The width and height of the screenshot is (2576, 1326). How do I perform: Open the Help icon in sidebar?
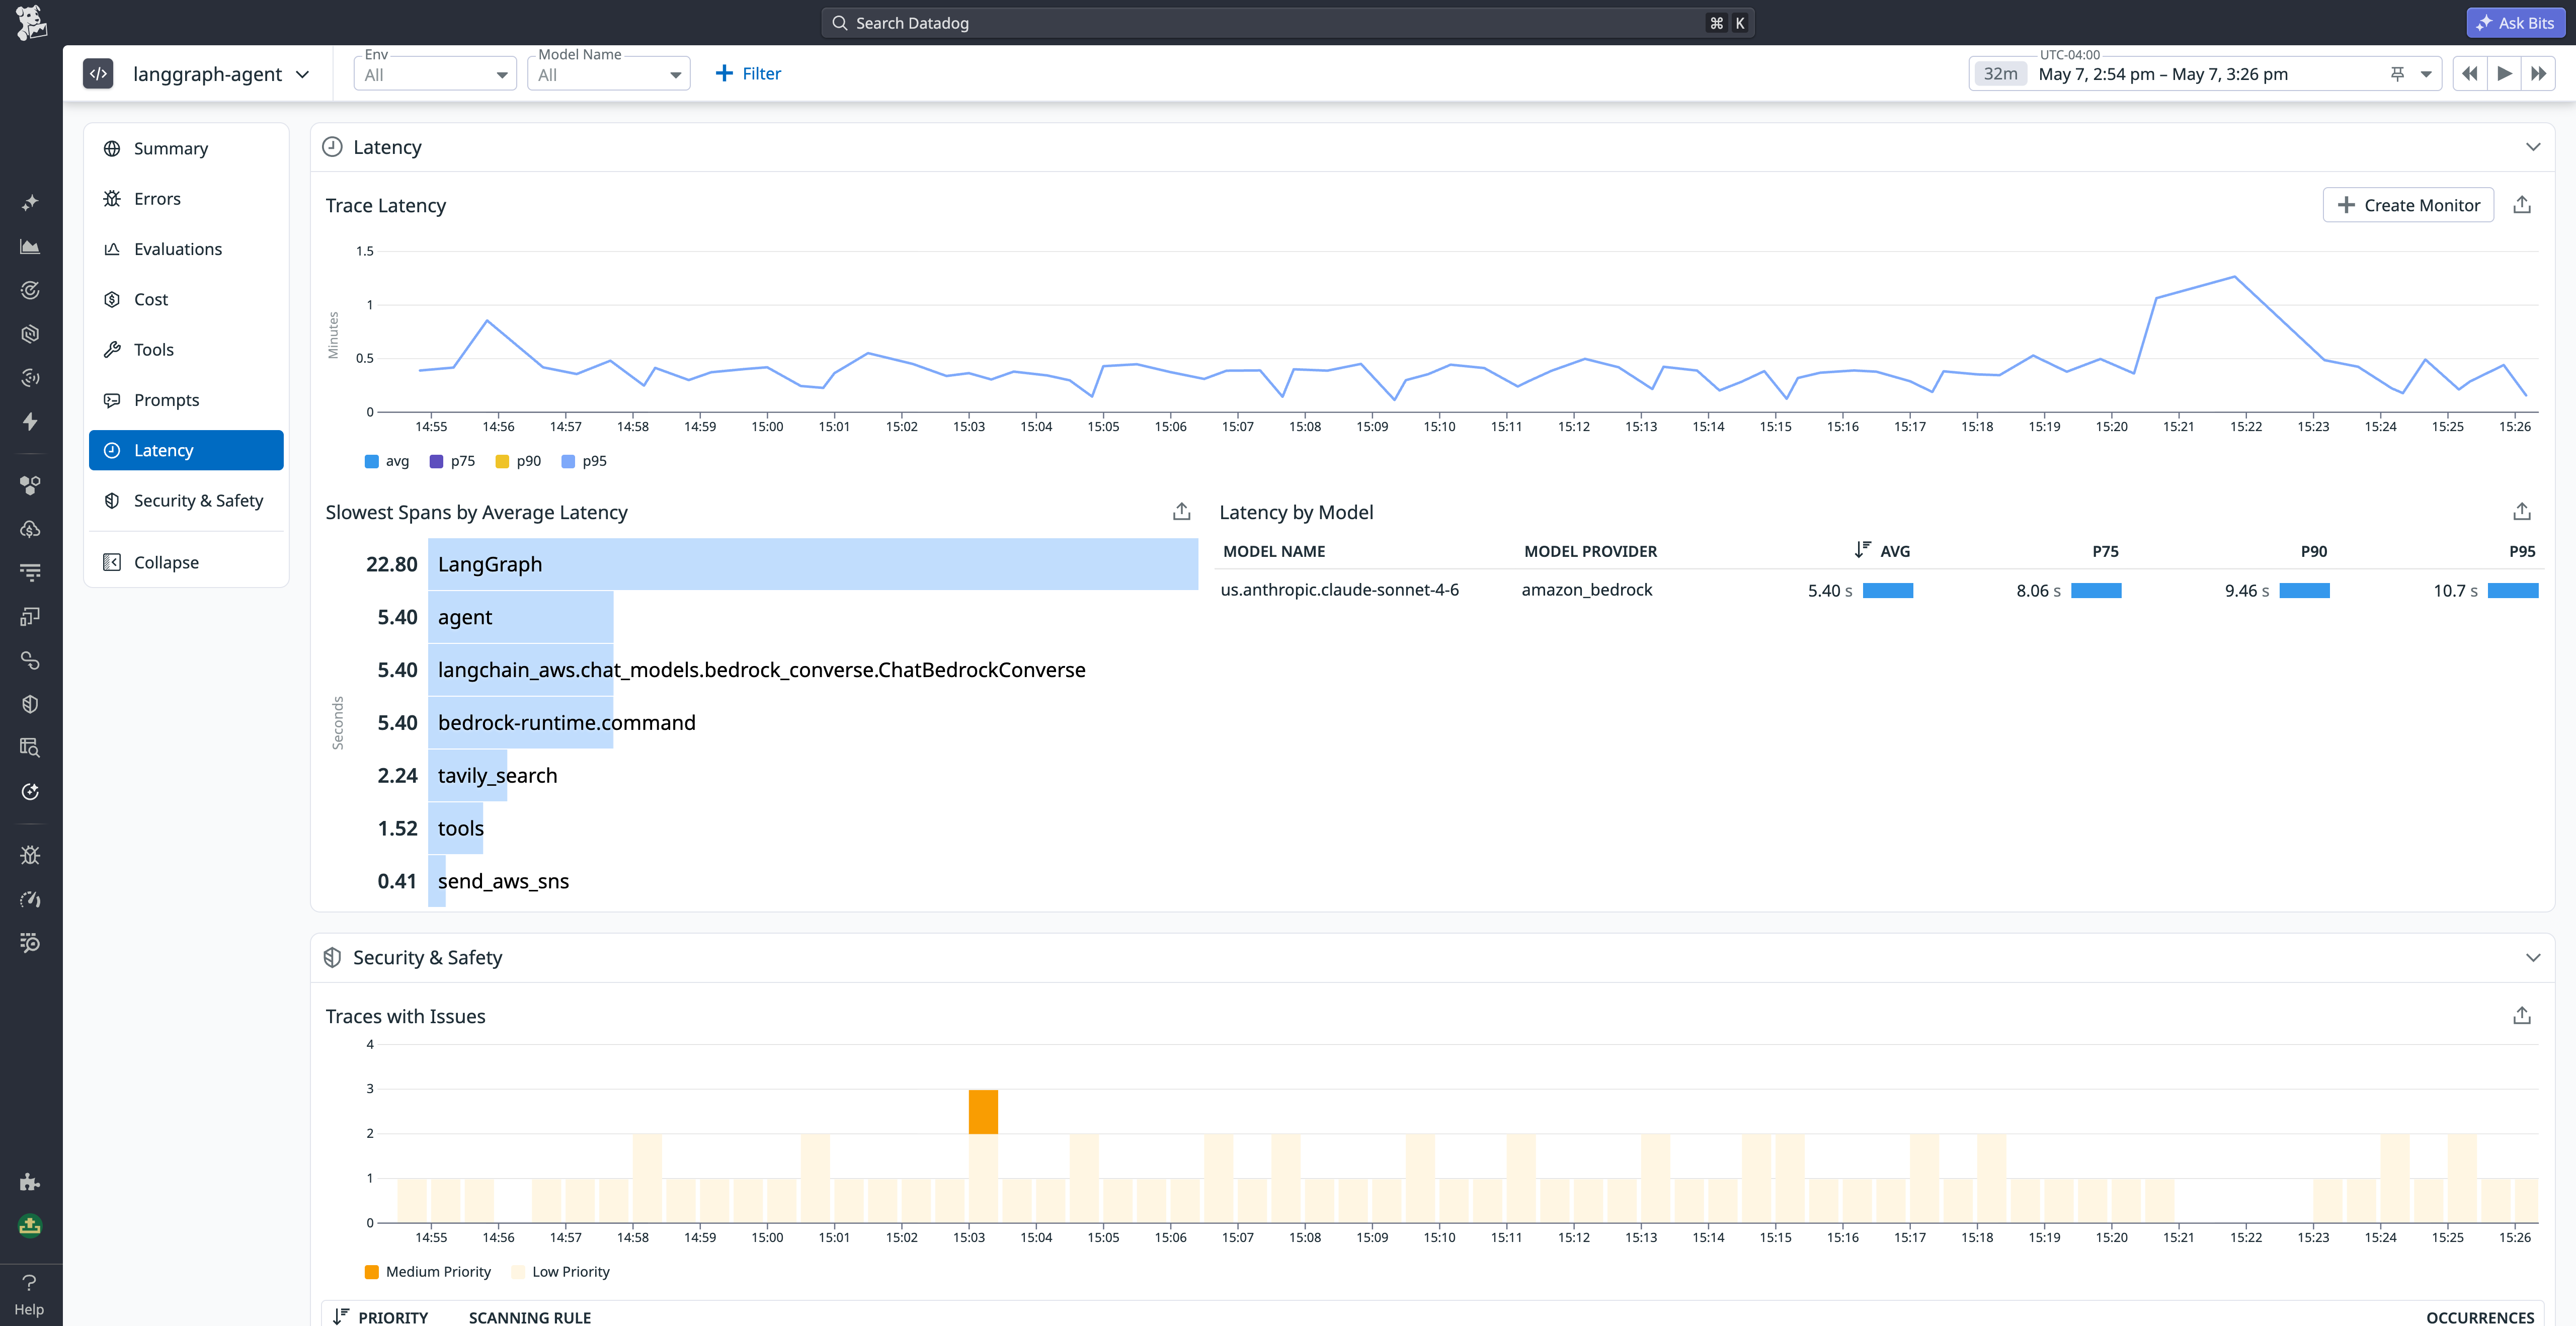29,1294
